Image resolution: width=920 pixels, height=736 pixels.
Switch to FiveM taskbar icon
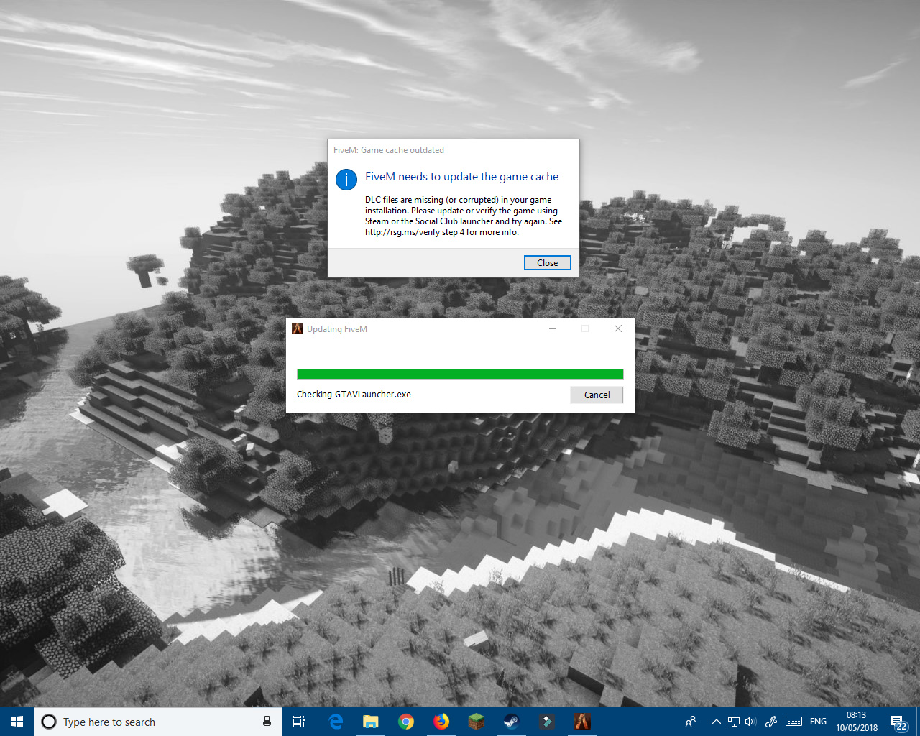pyautogui.click(x=581, y=722)
